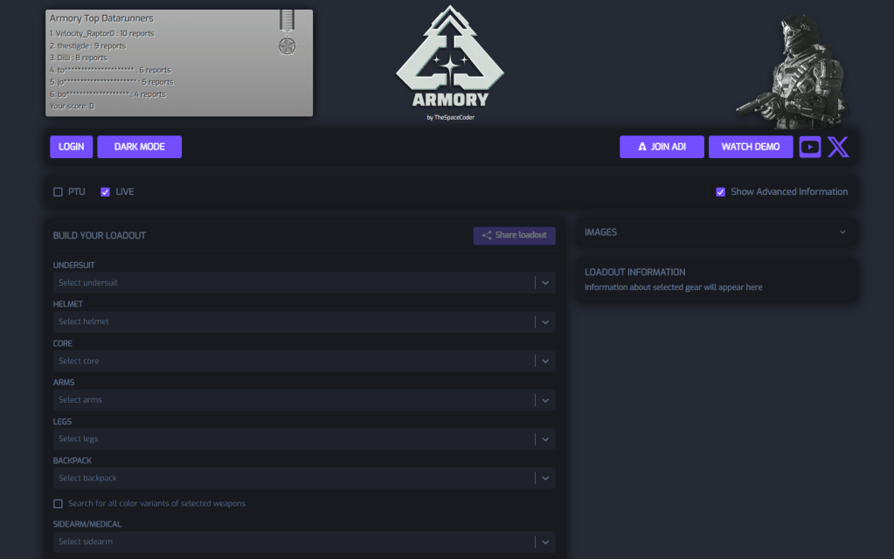The width and height of the screenshot is (894, 559).
Task: Click the ADI logo in Join ADI button
Action: [642, 147]
